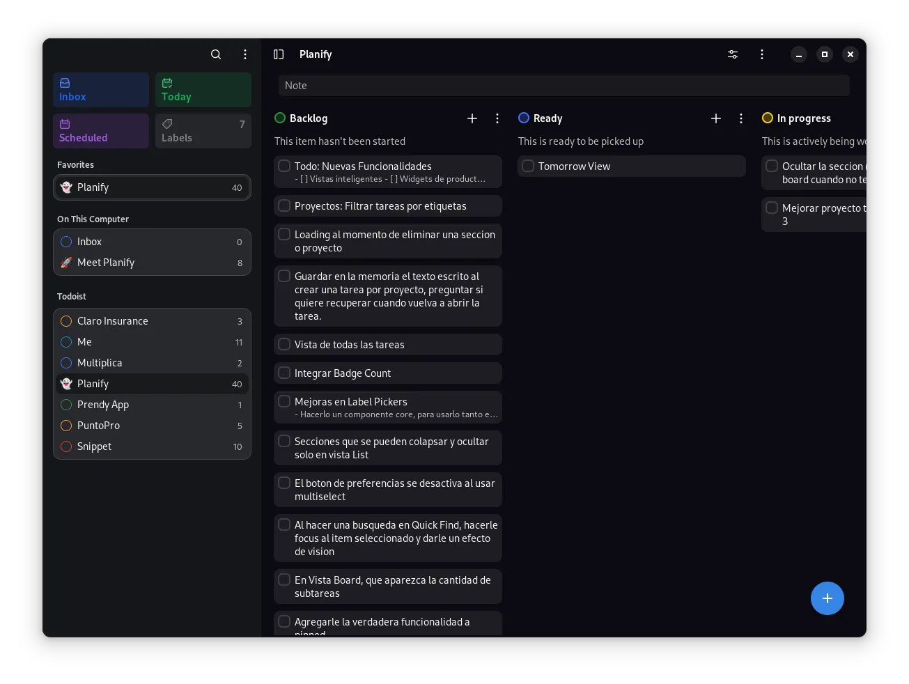Check the Vista de todas las tareas task

point(284,345)
